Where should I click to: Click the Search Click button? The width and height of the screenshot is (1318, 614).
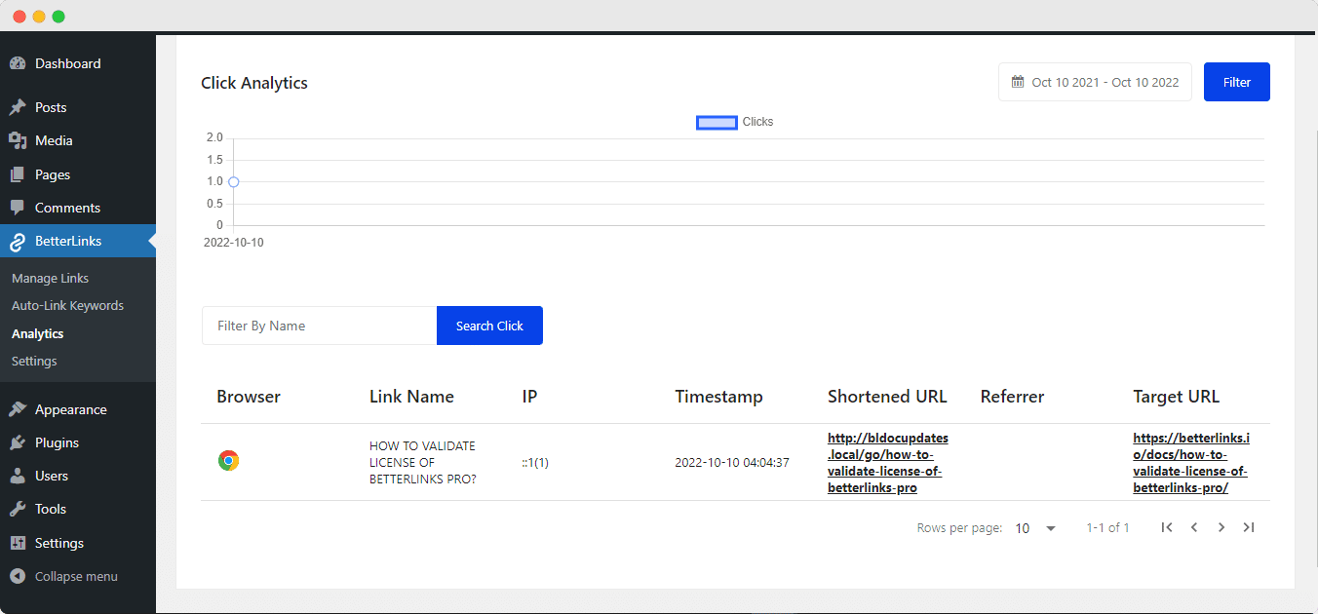(x=489, y=326)
